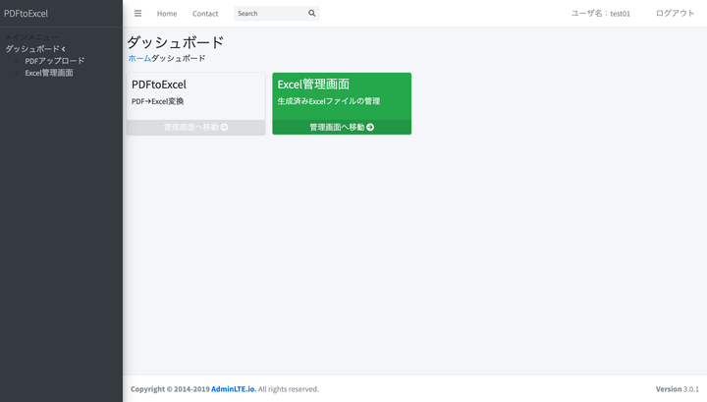Click the search magnifier icon
This screenshot has width=707, height=402.
click(x=311, y=14)
